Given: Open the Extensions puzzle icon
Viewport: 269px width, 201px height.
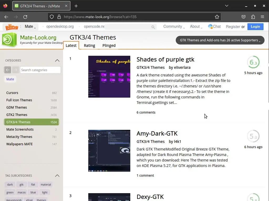Looking at the screenshot, I should (x=253, y=17).
